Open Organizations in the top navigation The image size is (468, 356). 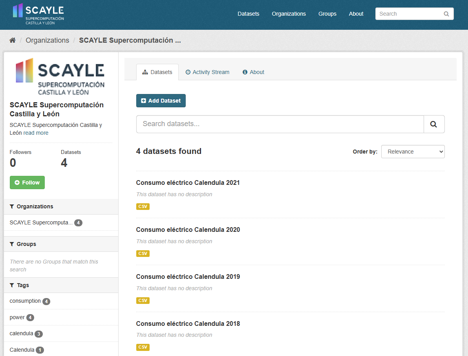(x=289, y=14)
